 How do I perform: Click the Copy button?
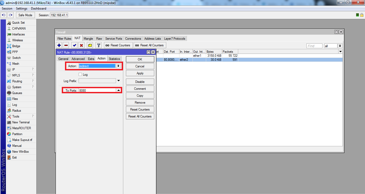[x=140, y=96]
